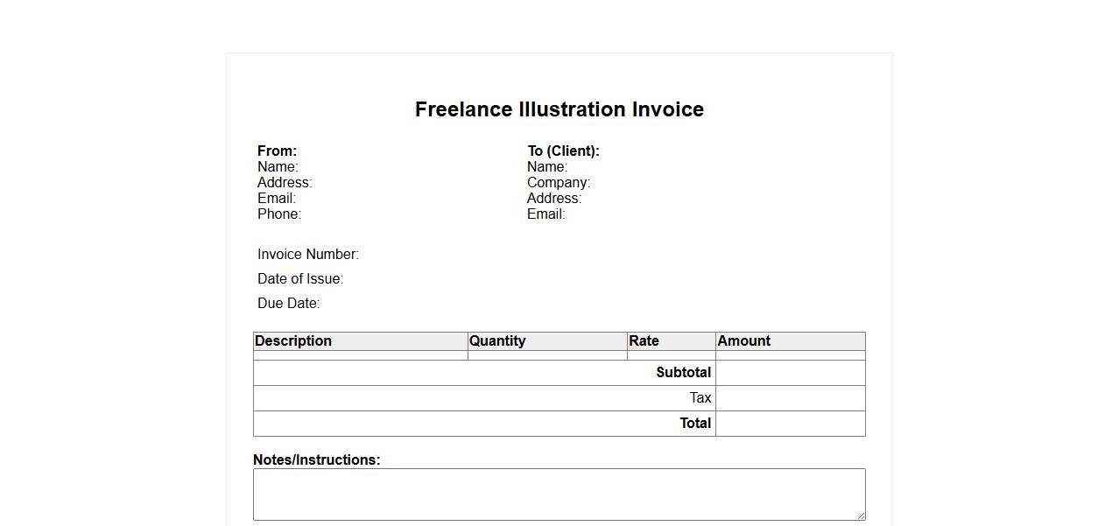Select the Amount column header
This screenshot has height=526, width=1119.
coord(744,341)
